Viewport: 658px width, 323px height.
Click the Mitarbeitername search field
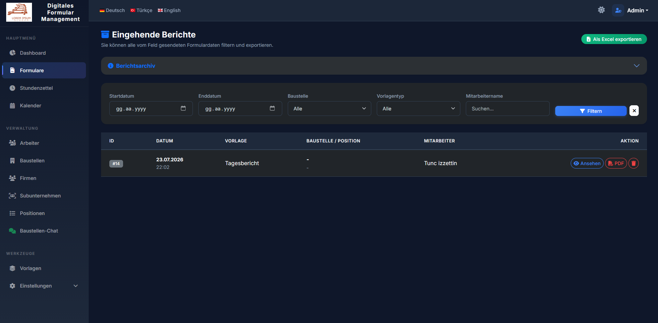pyautogui.click(x=507, y=108)
